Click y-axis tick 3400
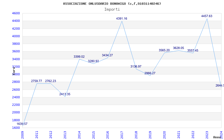The height and width of the screenshot is (140, 224). [16, 59]
